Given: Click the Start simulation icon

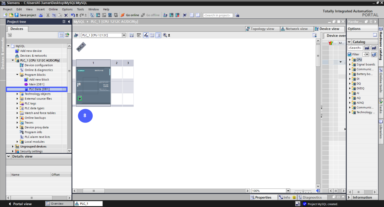Looking at the screenshot, I should point(110,15).
